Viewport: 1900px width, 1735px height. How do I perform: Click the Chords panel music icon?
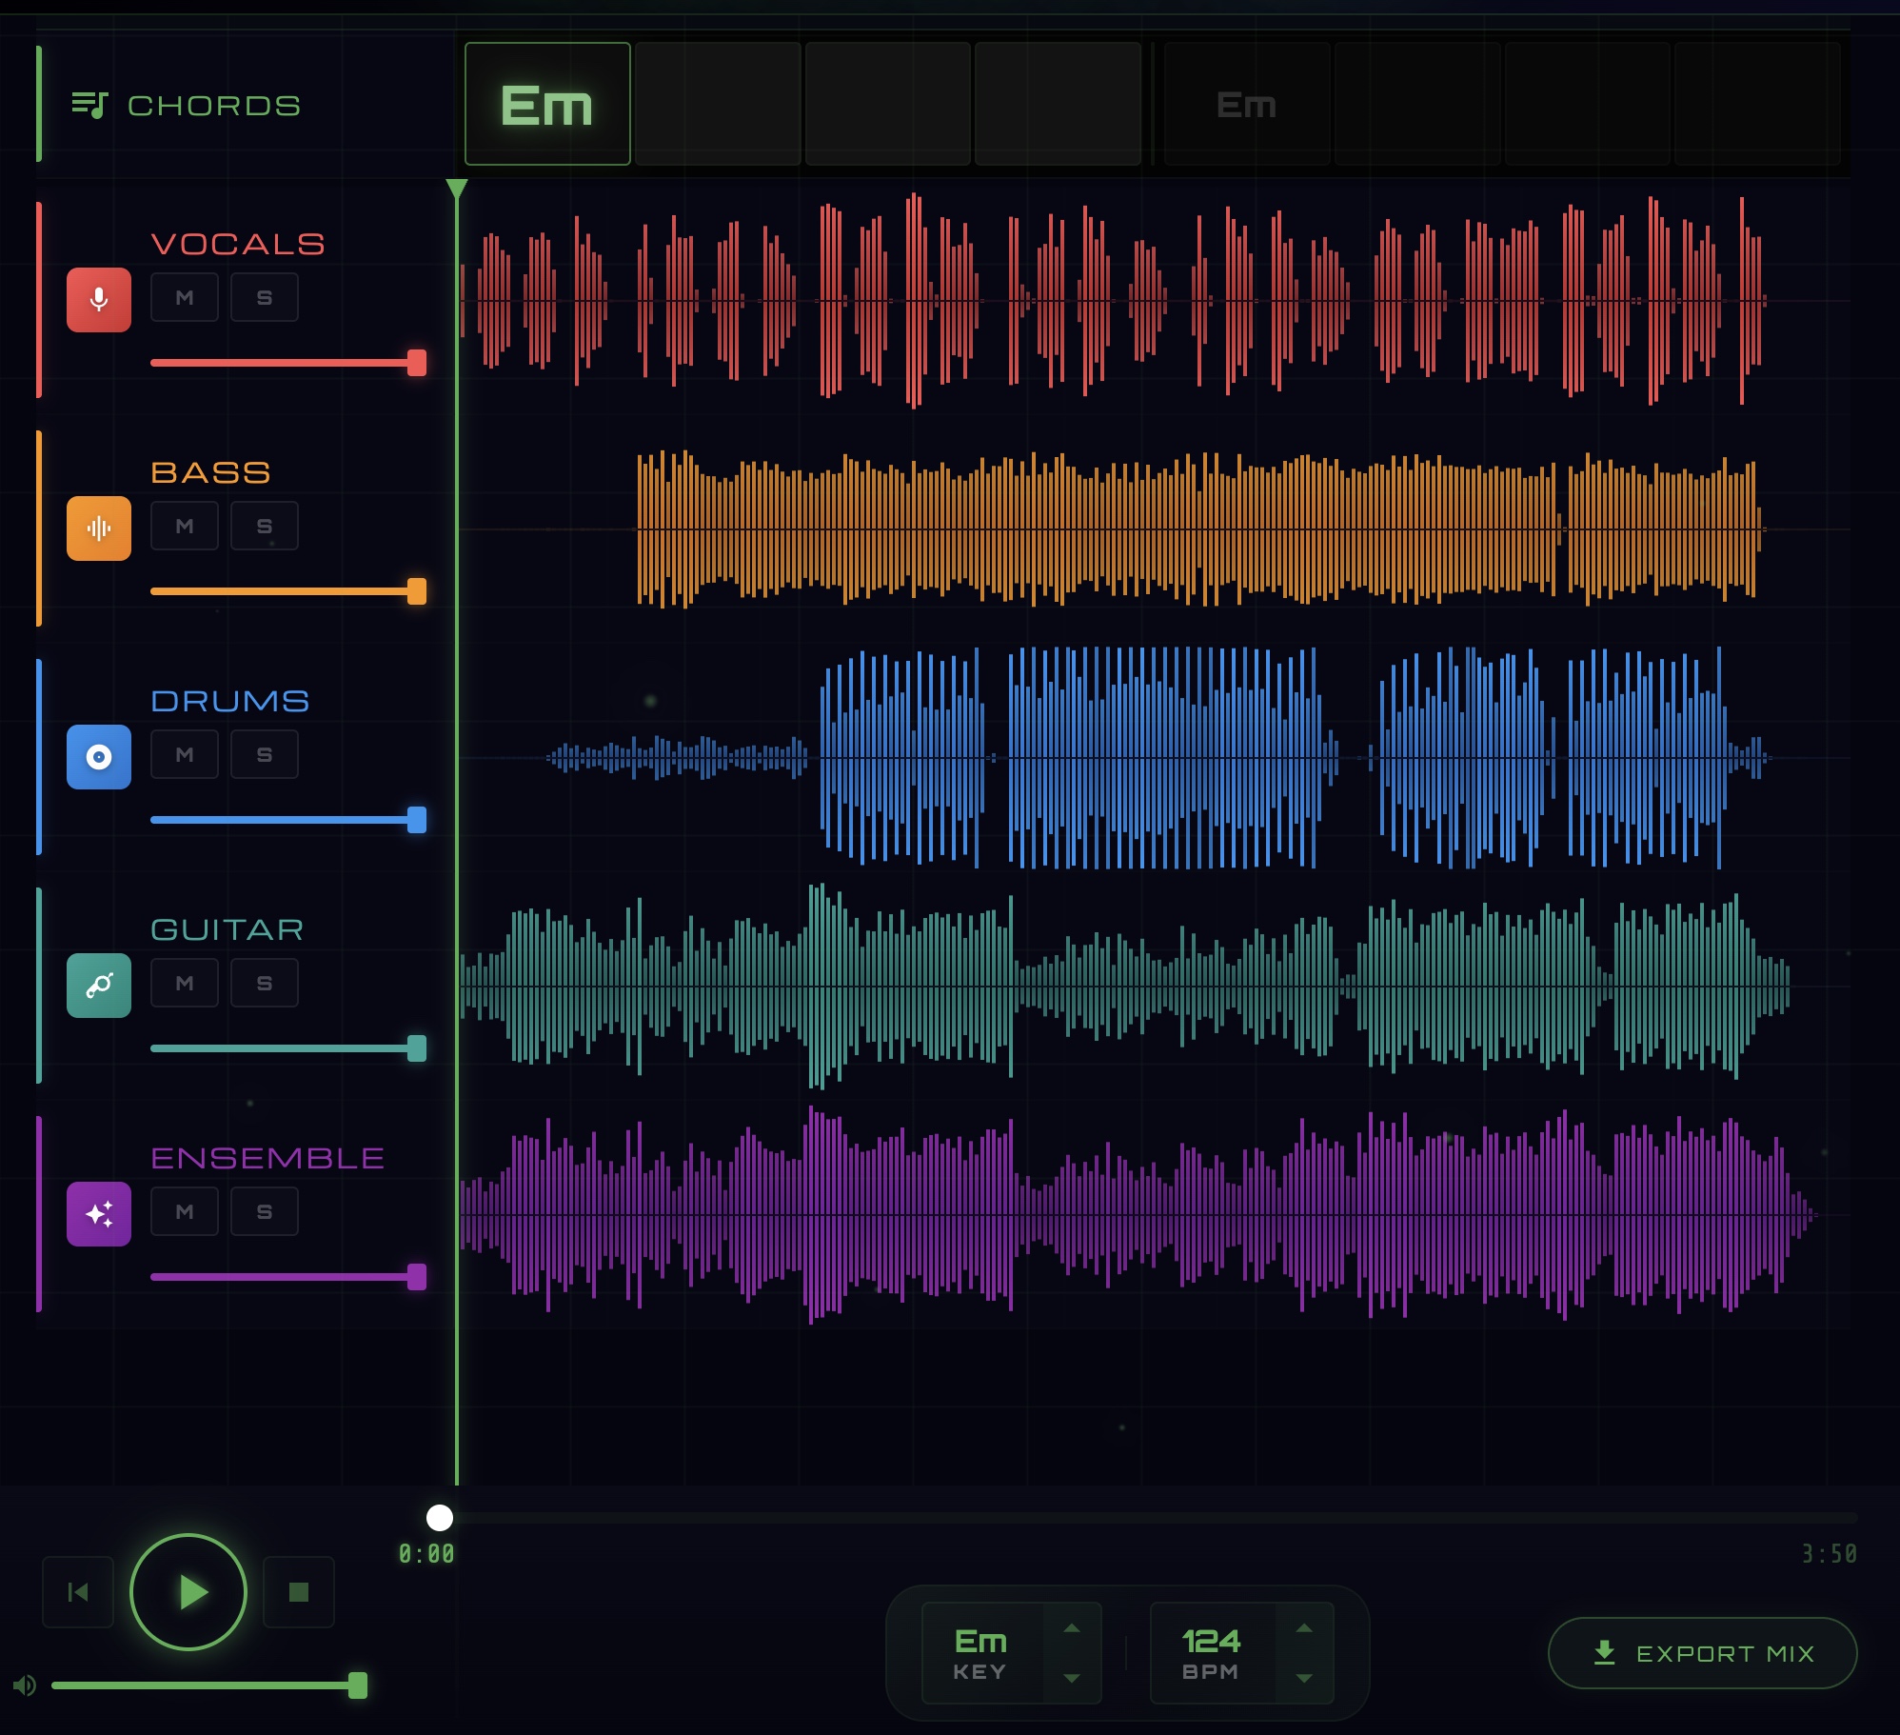pyautogui.click(x=90, y=105)
